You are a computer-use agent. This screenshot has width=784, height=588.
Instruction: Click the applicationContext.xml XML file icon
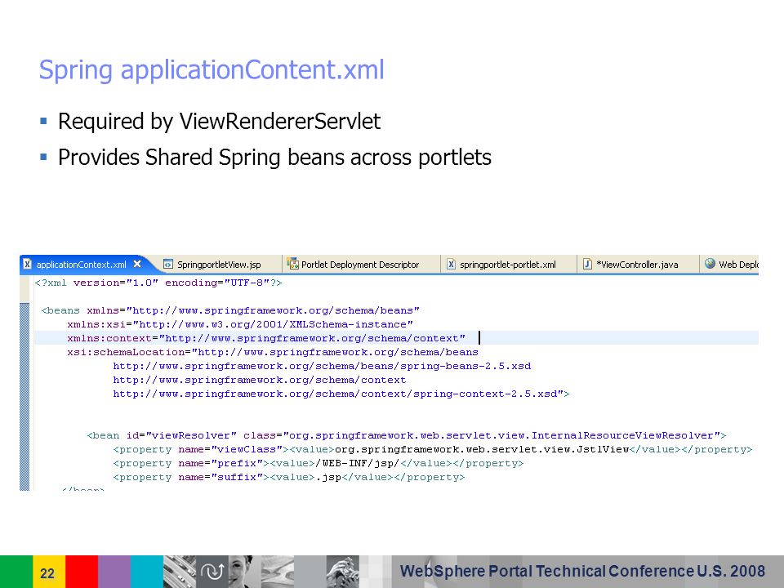coord(28,264)
